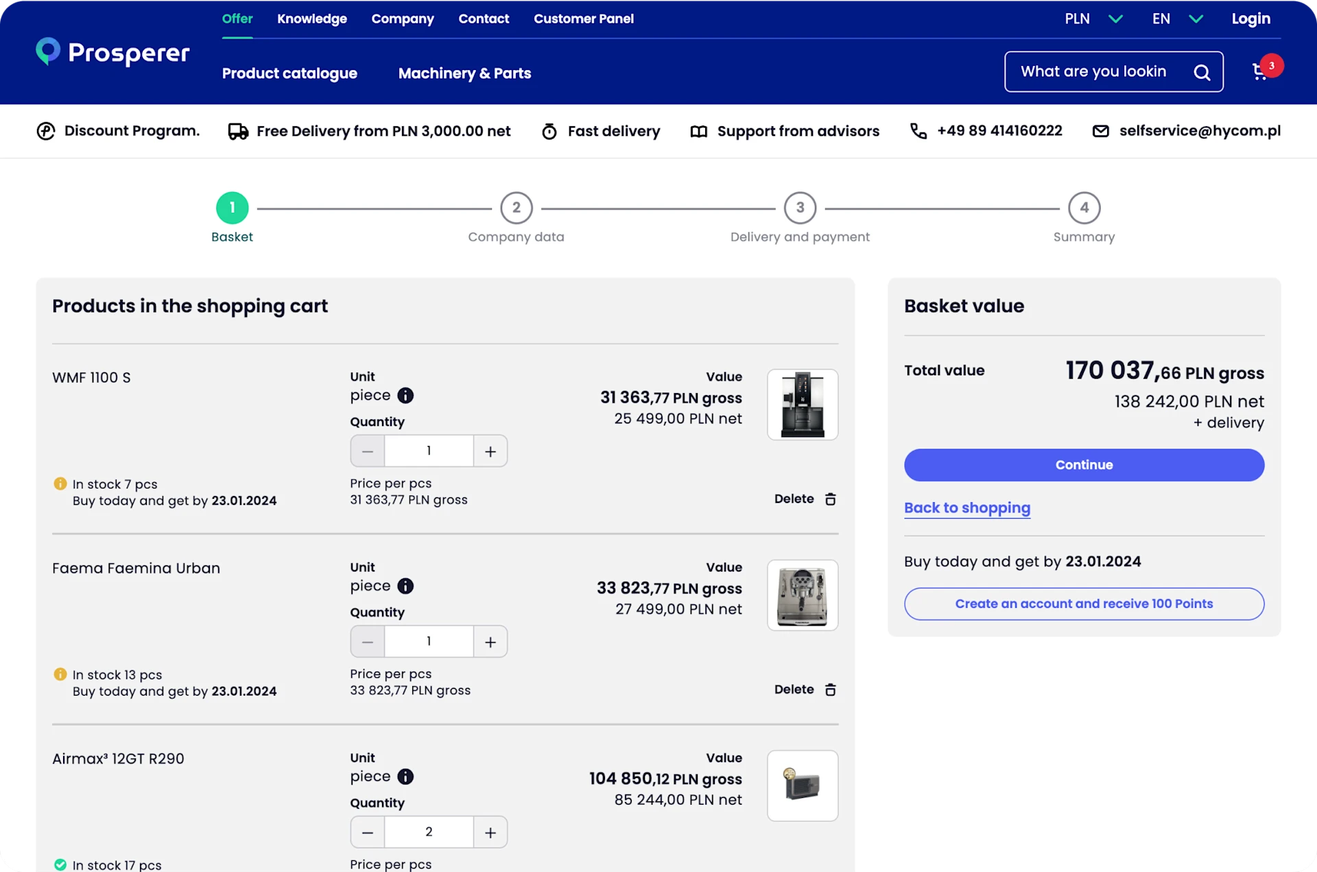The image size is (1317, 872).
Task: Increase Airmax 12GT R290 quantity
Action: [490, 832]
